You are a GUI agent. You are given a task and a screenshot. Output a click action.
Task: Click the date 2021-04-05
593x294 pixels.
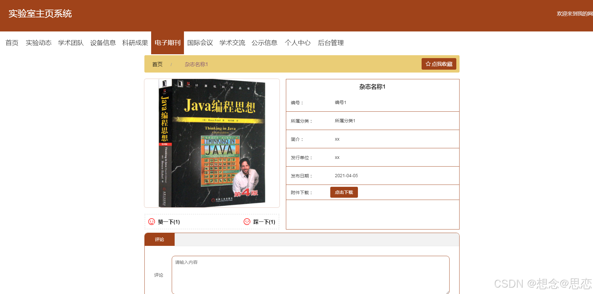click(x=346, y=176)
